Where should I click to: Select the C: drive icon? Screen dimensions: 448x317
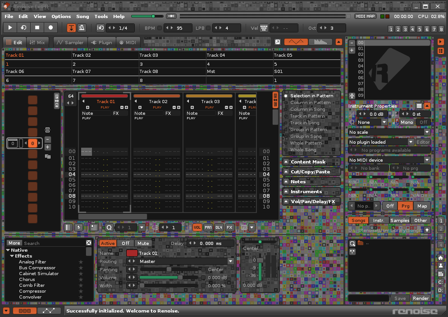pos(441,282)
